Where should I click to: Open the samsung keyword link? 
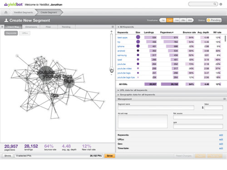122,55
